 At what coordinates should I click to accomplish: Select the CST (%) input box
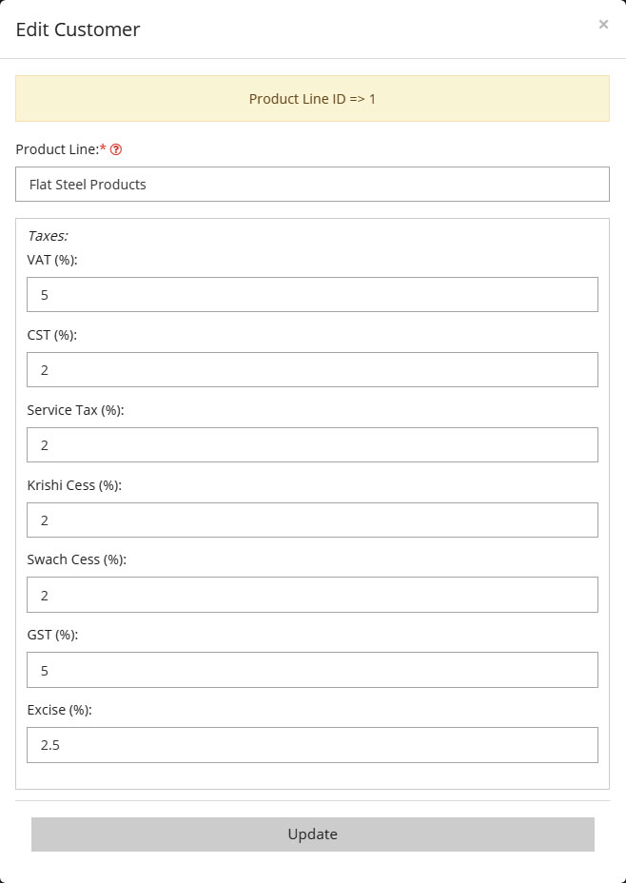312,369
